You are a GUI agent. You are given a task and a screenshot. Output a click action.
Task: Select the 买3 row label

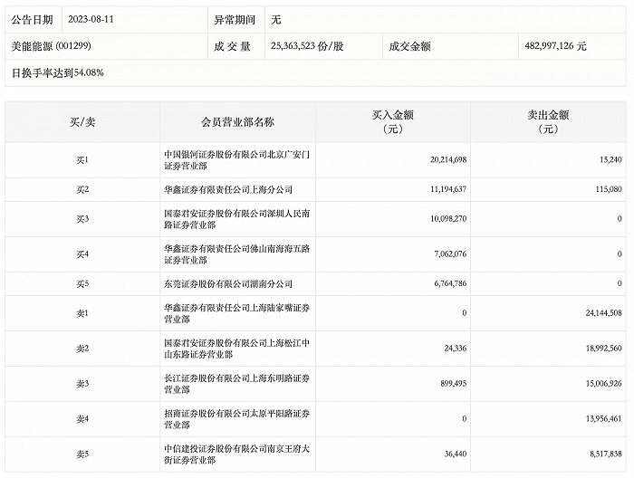[82, 219]
